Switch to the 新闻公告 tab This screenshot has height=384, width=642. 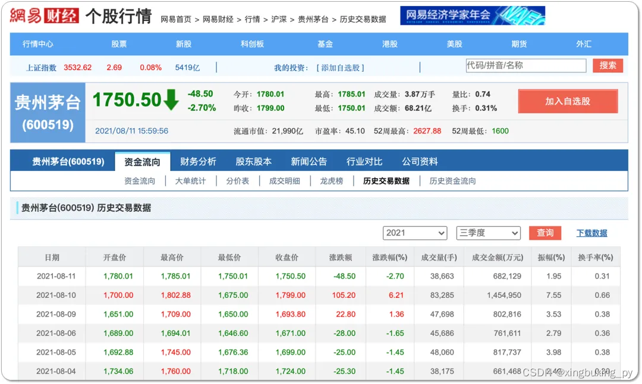click(x=309, y=161)
